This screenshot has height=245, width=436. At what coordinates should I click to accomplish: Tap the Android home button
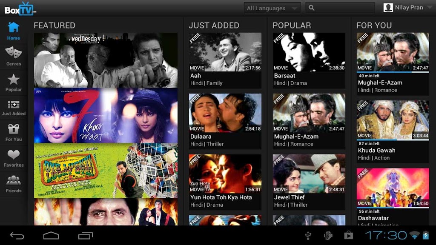pos(51,236)
